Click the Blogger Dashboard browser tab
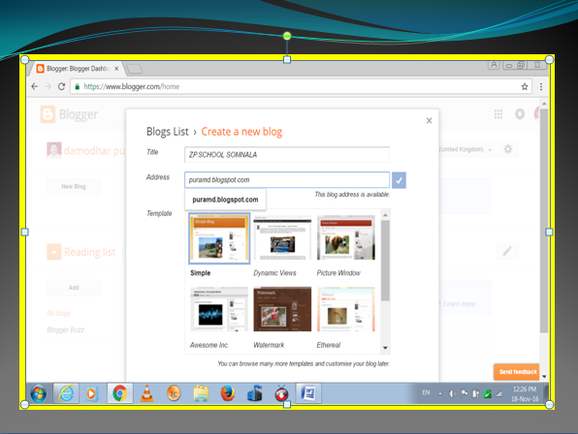This screenshot has height=434, width=578. (78, 69)
